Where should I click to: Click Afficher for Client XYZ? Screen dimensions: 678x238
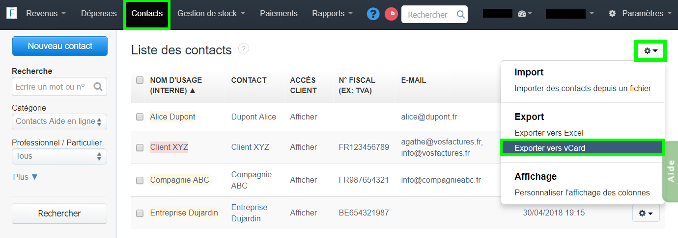pos(303,147)
